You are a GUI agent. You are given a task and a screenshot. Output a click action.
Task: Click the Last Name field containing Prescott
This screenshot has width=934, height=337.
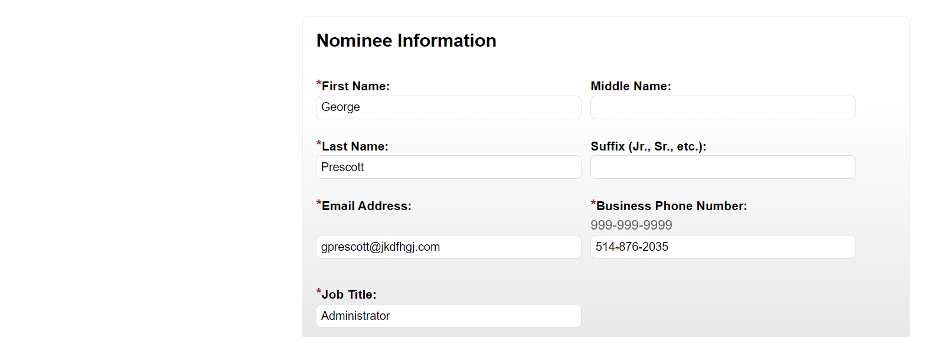coord(448,167)
